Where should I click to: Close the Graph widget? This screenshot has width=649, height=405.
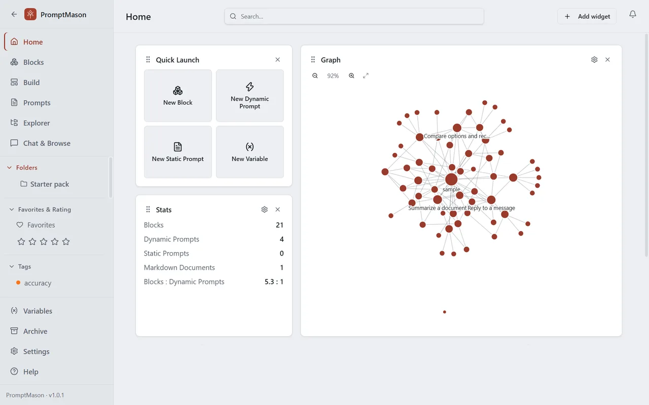pos(607,60)
